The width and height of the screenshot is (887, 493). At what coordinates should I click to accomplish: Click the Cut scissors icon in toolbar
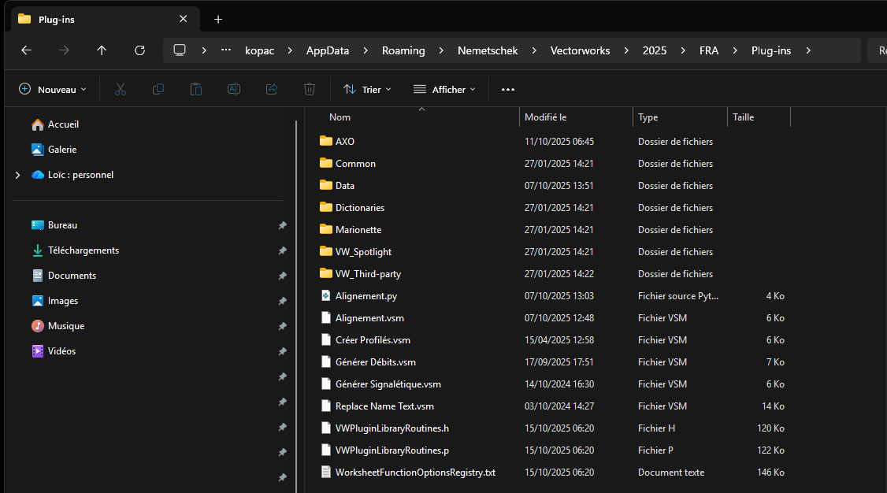point(121,89)
